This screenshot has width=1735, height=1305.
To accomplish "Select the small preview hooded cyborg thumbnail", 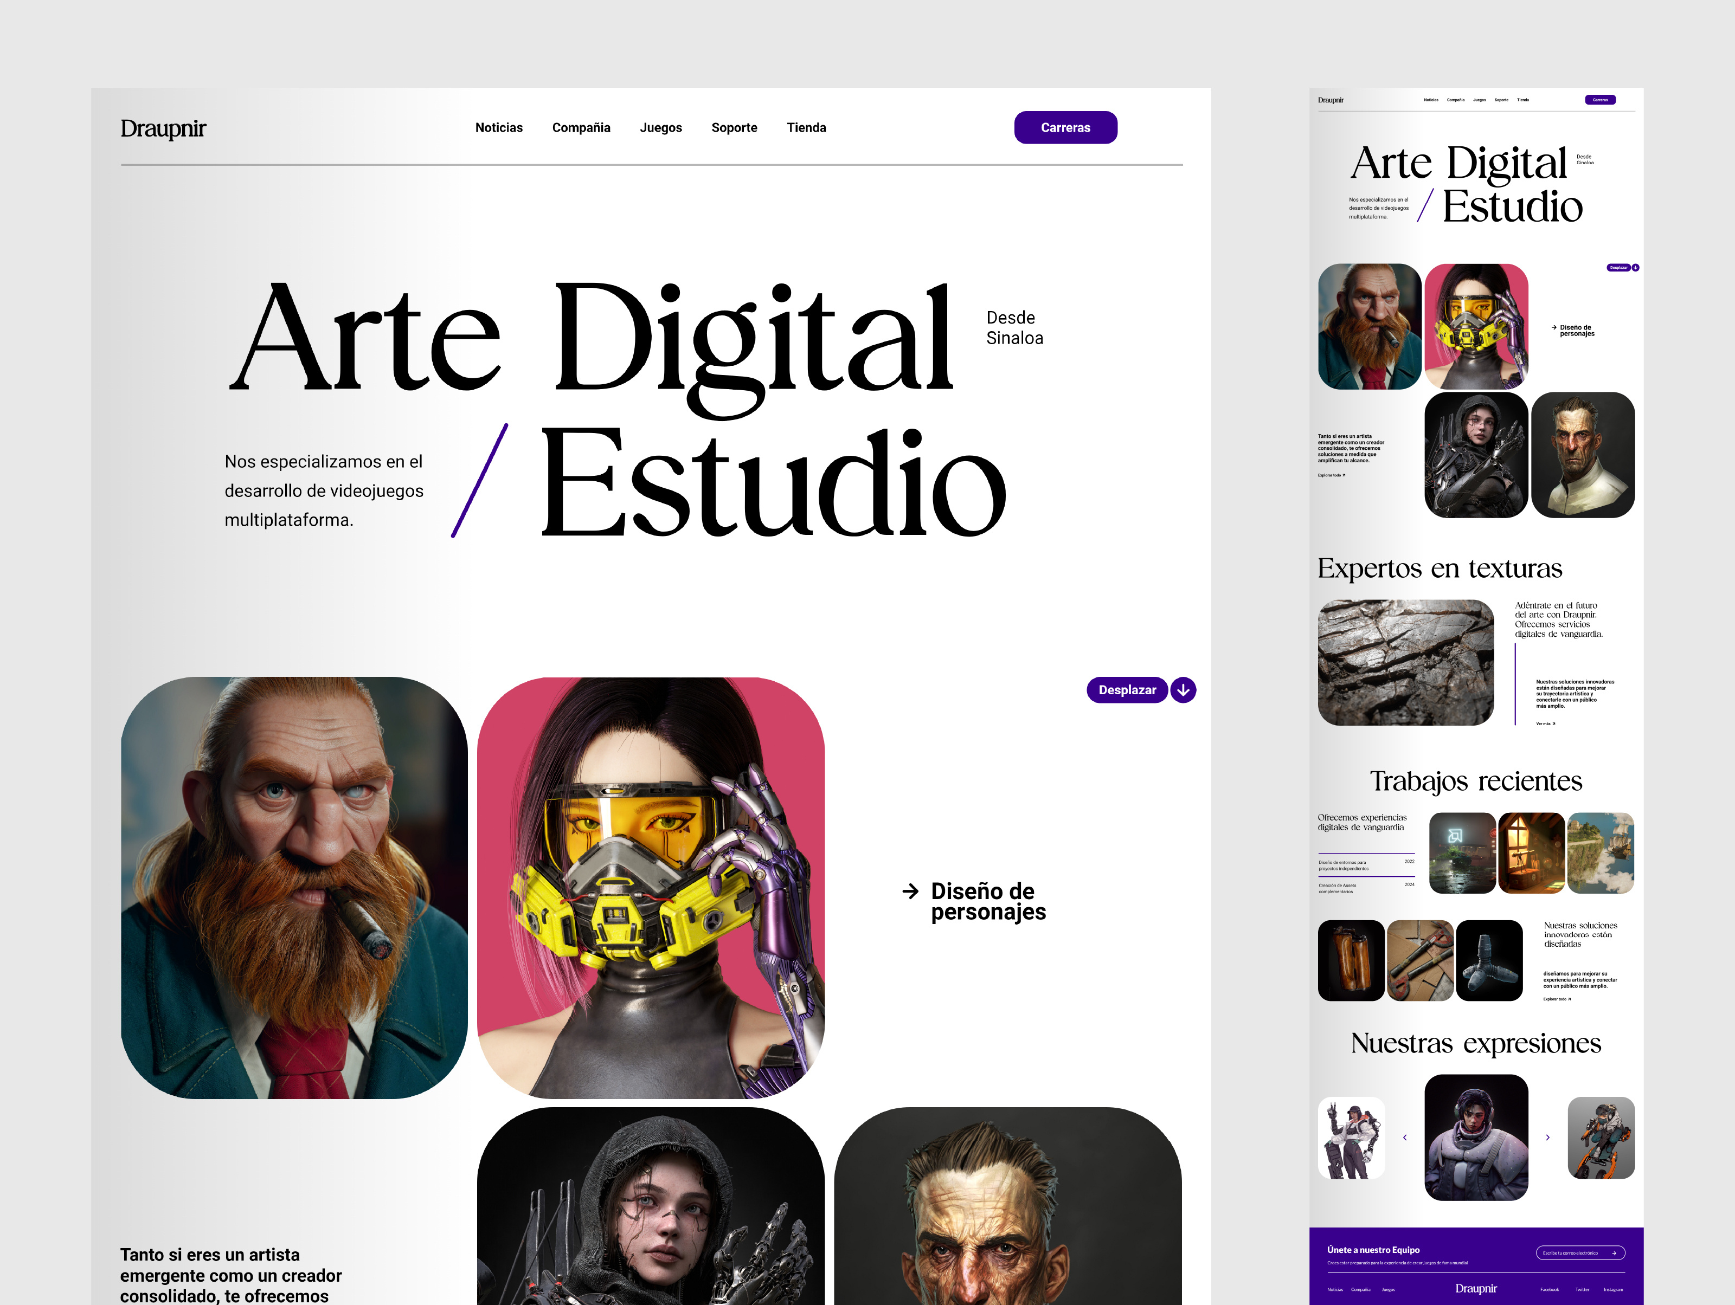I will coord(1476,455).
